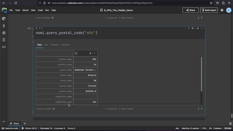Open the Kernel menu

pyautogui.click(x=25, y=10)
